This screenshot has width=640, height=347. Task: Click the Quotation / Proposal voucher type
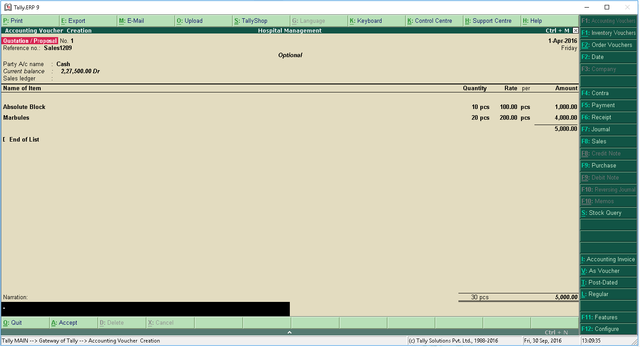pos(30,41)
